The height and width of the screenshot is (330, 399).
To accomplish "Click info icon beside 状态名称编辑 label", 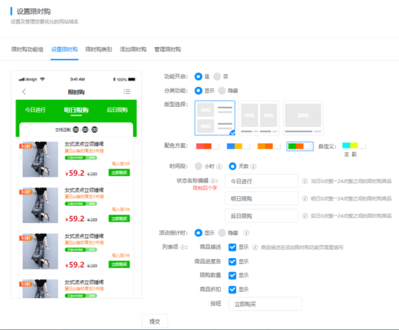I will (x=214, y=181).
